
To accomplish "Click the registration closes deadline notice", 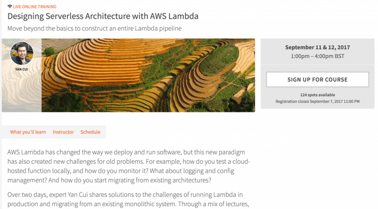I will tap(317, 101).
